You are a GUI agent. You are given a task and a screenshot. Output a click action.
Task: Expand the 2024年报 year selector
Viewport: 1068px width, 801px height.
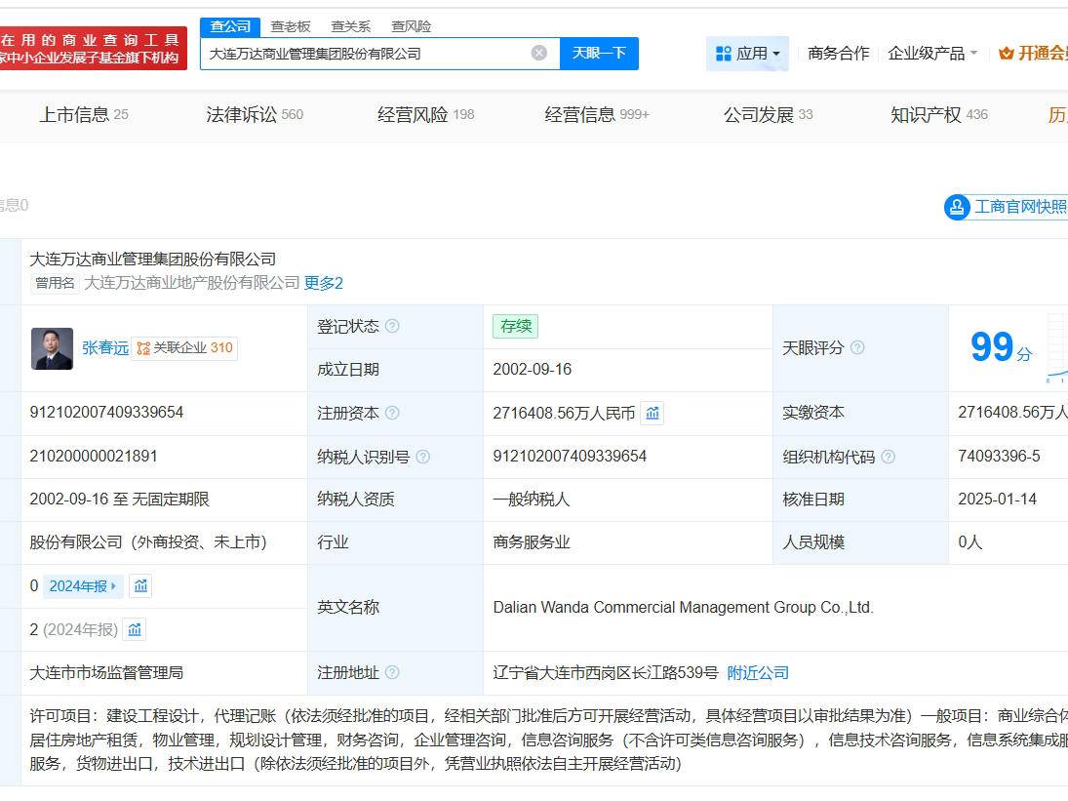point(83,586)
